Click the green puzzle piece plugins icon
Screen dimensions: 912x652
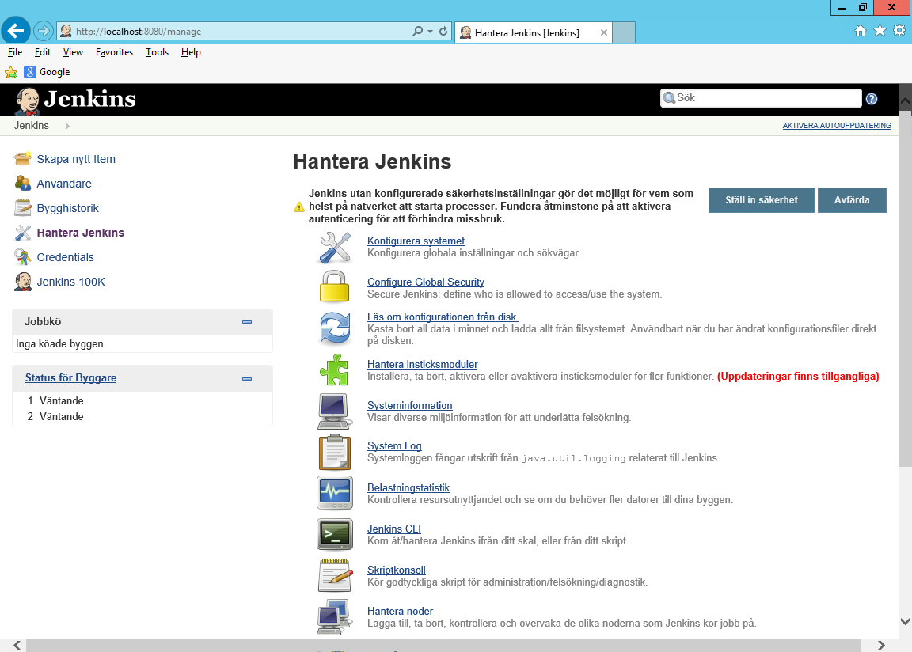click(x=334, y=370)
